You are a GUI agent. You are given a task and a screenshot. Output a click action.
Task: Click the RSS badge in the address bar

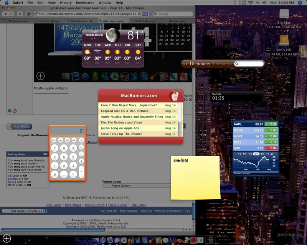(145, 14)
